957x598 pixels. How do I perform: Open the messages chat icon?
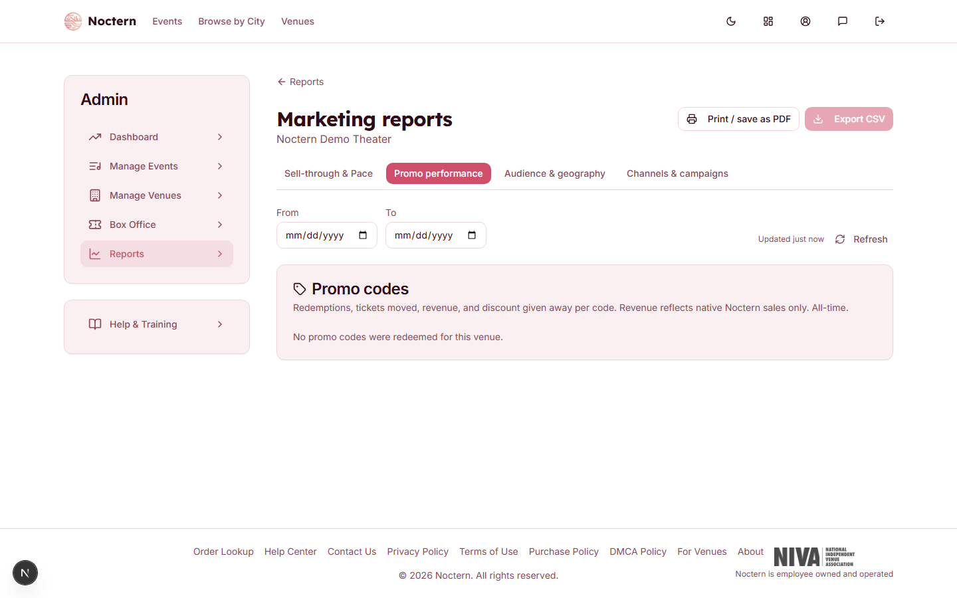[843, 21]
